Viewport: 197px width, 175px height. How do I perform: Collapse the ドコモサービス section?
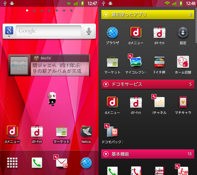[106, 84]
